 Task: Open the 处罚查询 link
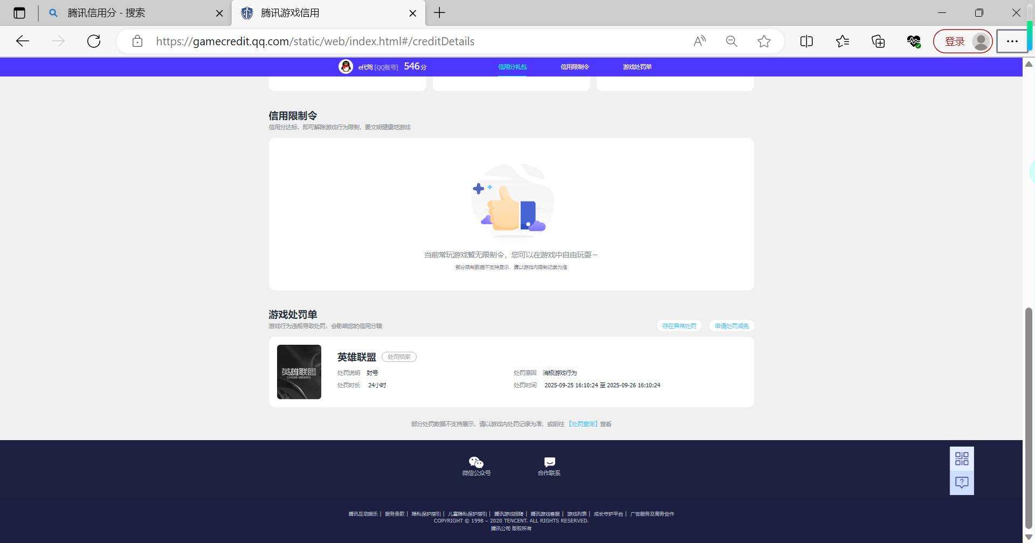pos(583,424)
